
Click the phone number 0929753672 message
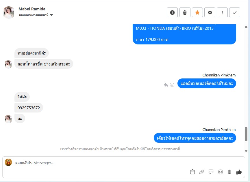point(29,108)
